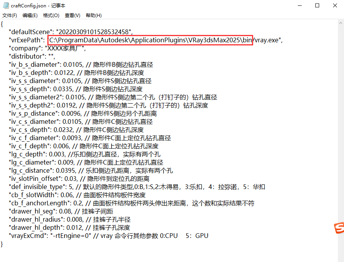The width and height of the screenshot is (344, 262).
Task: Click the closing brace at file end
Action: coord(2,244)
